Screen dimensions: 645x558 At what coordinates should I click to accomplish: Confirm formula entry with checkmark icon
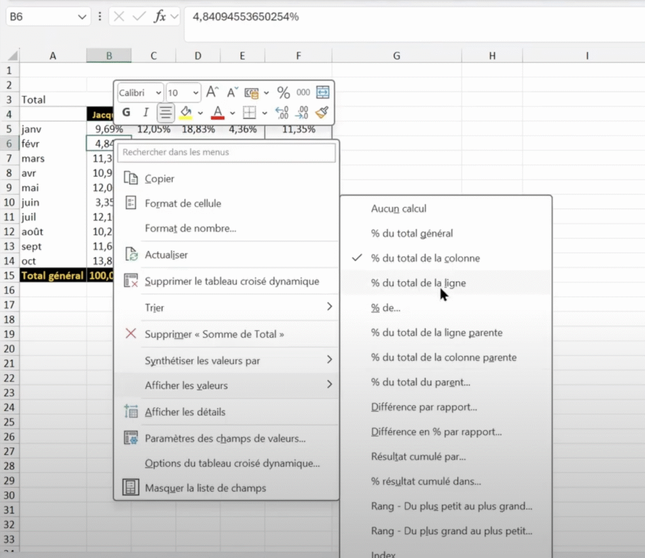(139, 16)
